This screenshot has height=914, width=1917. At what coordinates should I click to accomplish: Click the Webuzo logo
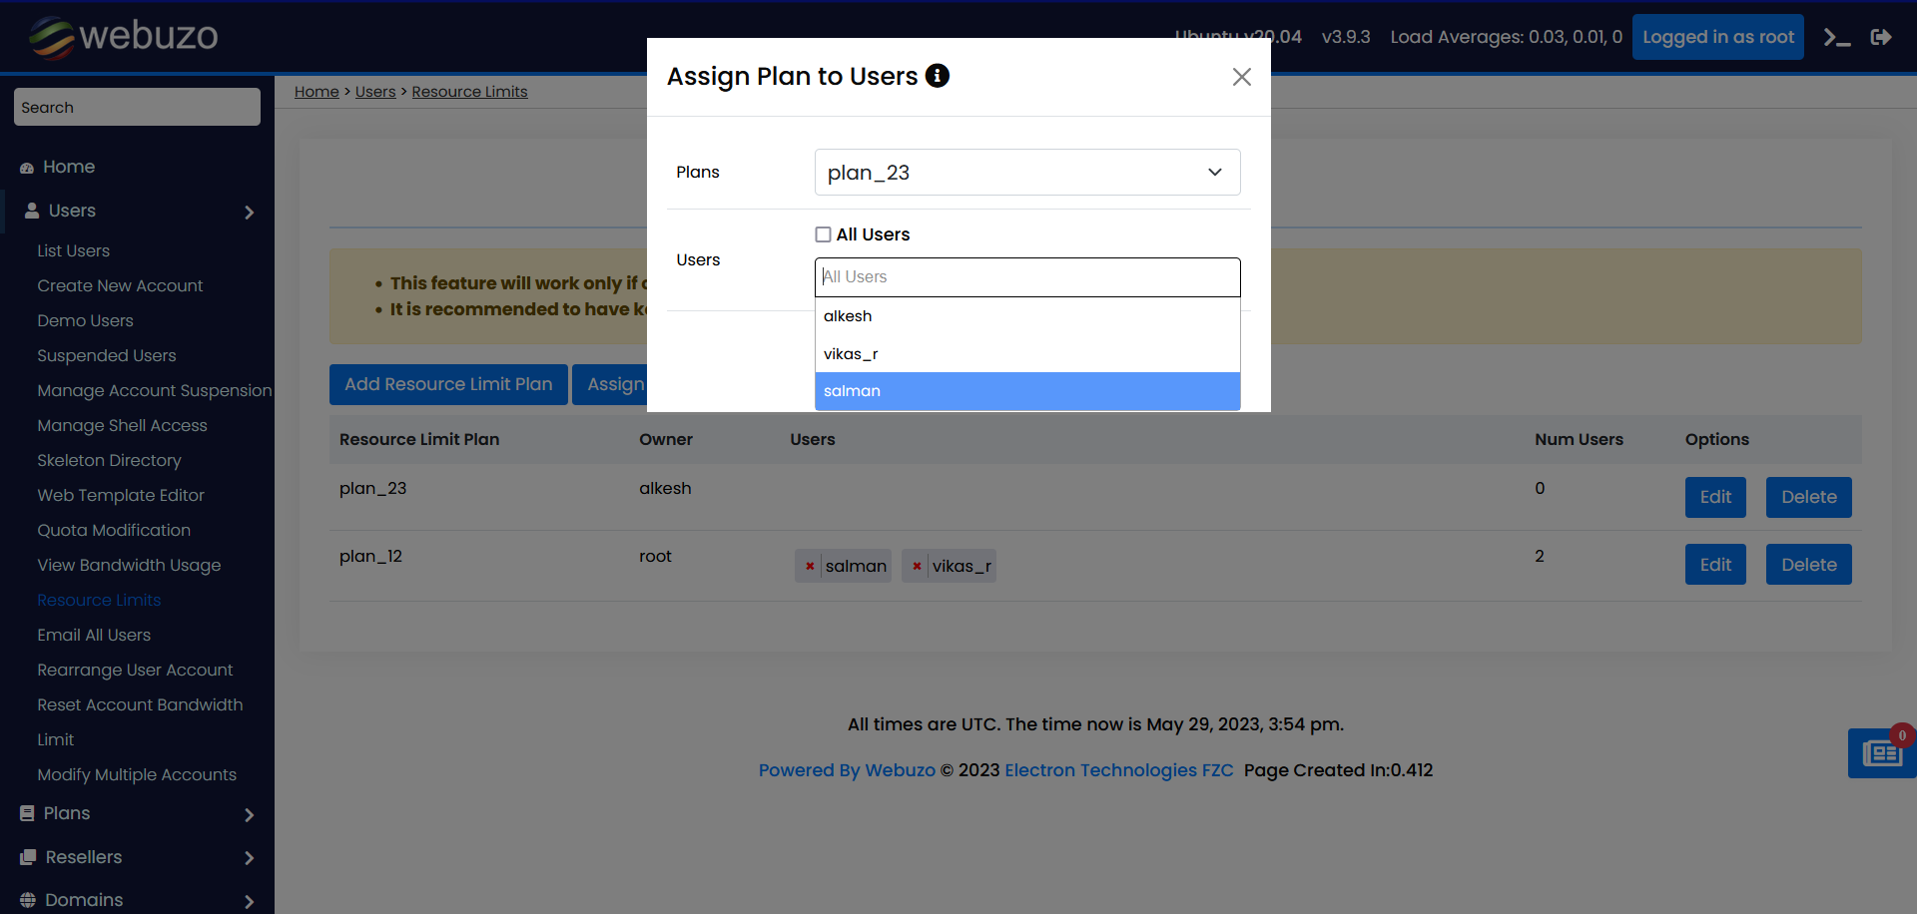tap(124, 37)
